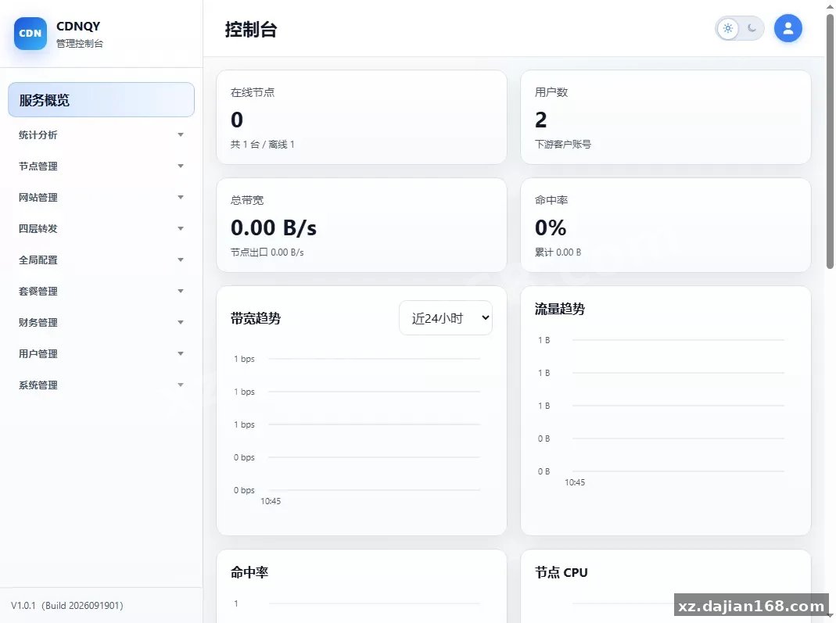Click the 总带宽 value 0.00 B/s
The width and height of the screenshot is (836, 623).
click(274, 228)
